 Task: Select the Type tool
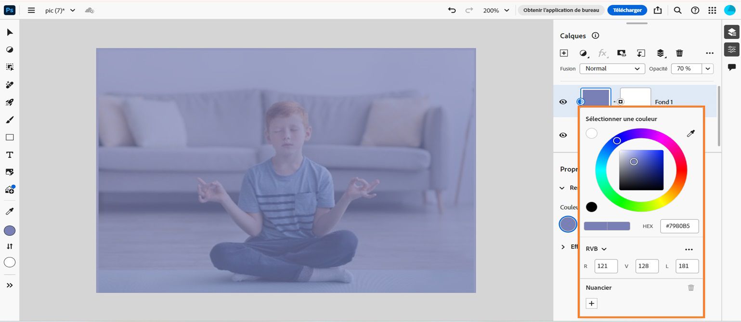(9, 155)
